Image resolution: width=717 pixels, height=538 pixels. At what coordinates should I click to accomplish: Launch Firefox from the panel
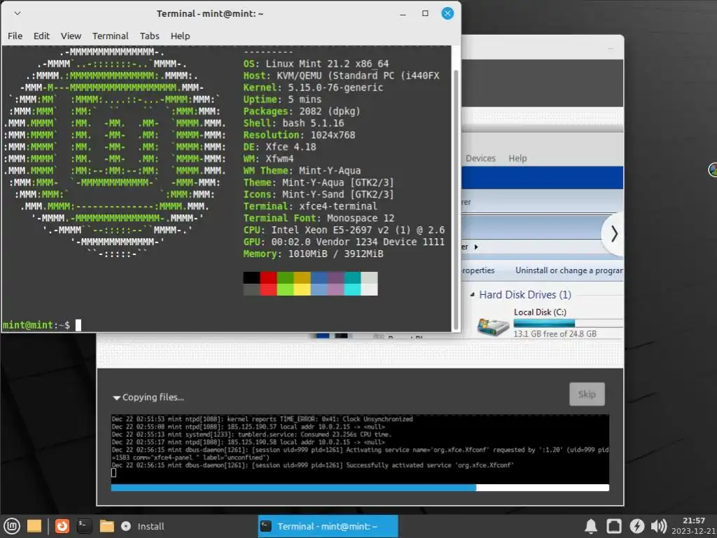tap(62, 526)
